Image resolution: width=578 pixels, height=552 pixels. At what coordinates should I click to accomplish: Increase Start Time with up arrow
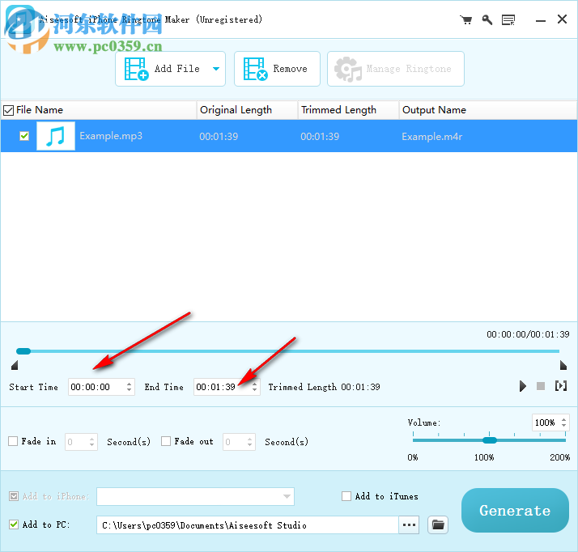(129, 384)
